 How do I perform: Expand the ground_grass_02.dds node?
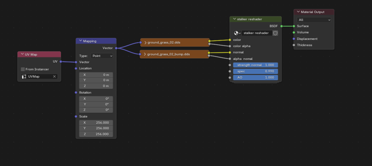tap(145, 43)
